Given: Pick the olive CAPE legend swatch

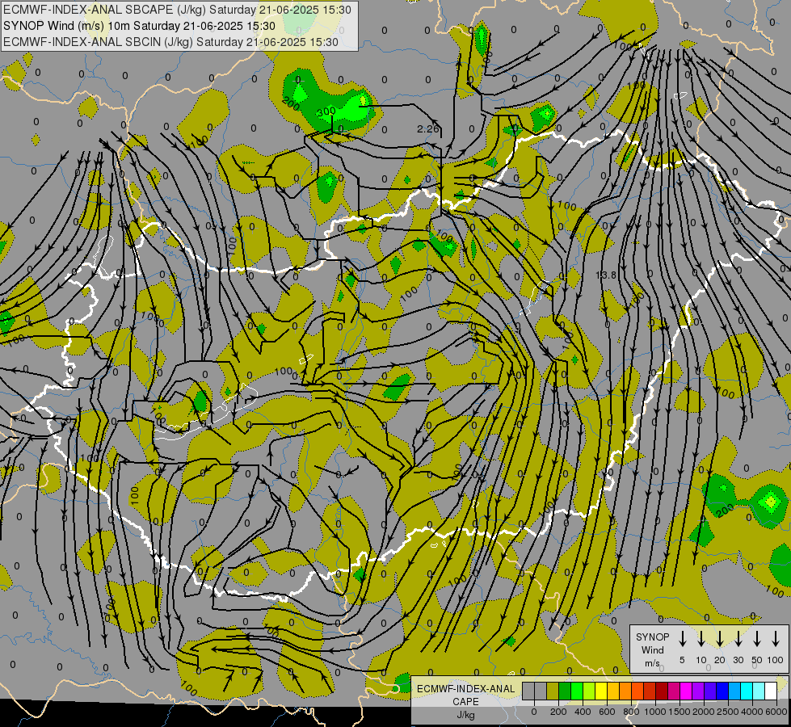Looking at the screenshot, I should pyautogui.click(x=553, y=691).
